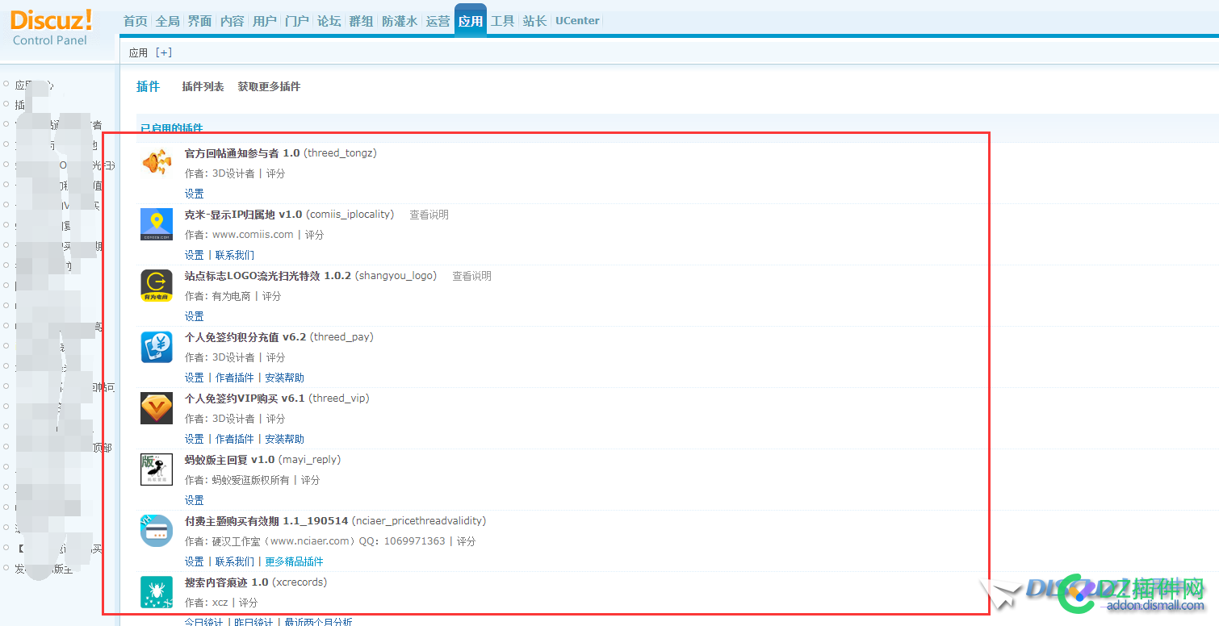
Task: Click the thread_vip plugin orange V icon
Action: (x=157, y=408)
